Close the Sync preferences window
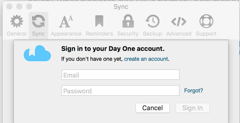The height and width of the screenshot is (123, 240). [x=9, y=7]
